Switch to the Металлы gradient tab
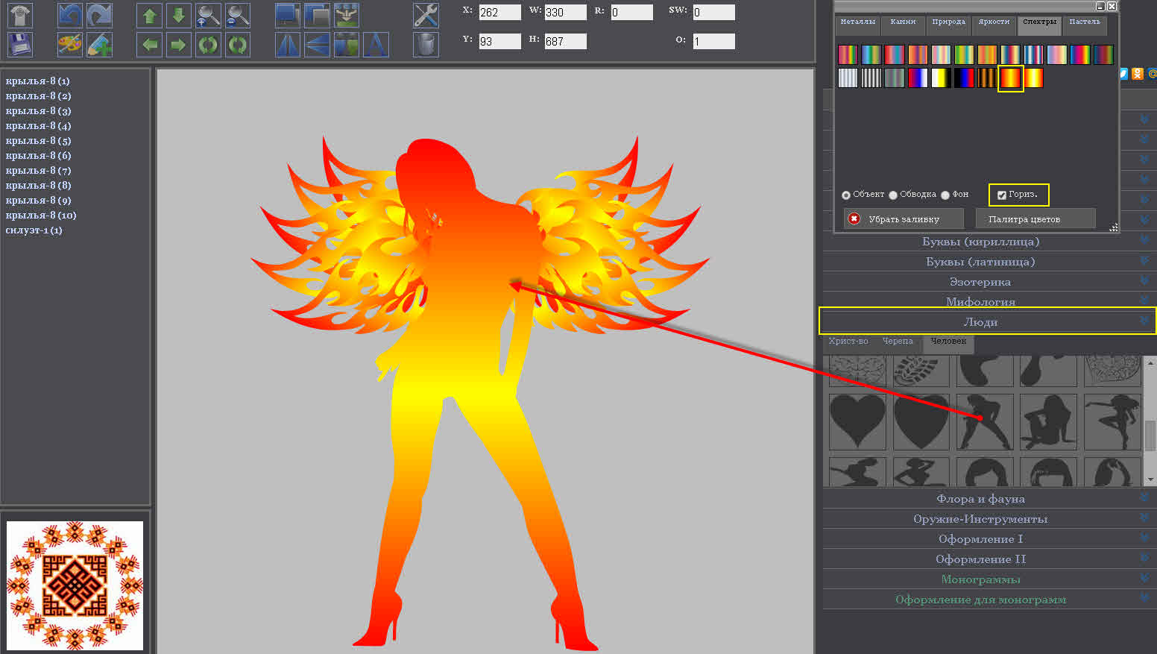This screenshot has width=1157, height=654. pos(857,22)
